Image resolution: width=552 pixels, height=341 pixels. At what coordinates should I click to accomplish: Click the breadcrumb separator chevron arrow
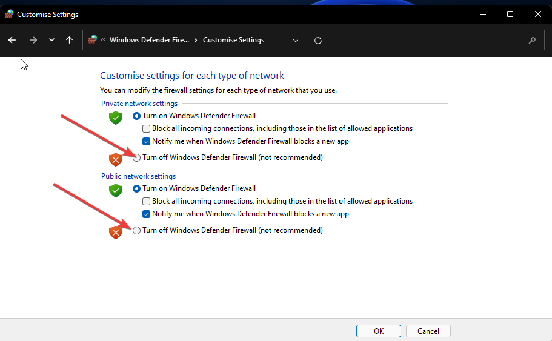click(196, 40)
